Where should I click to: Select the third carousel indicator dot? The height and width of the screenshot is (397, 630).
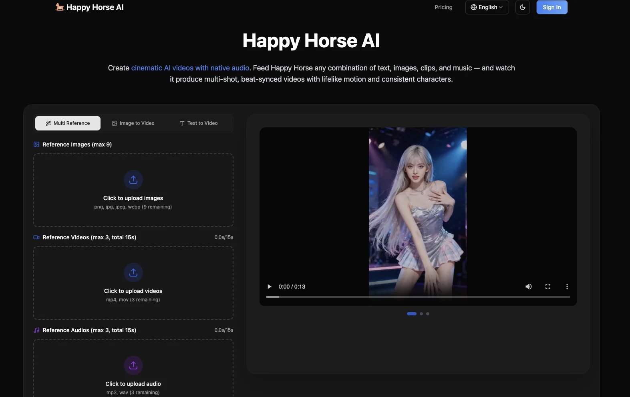[x=428, y=314]
